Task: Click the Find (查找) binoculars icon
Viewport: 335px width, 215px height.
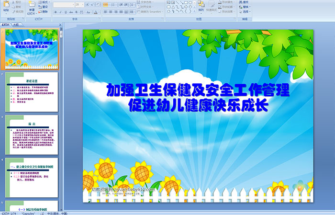Action: pos(241,2)
